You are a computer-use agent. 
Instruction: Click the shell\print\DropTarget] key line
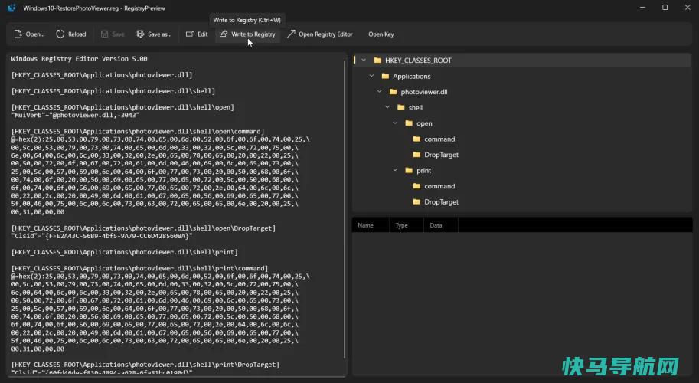tap(145, 365)
